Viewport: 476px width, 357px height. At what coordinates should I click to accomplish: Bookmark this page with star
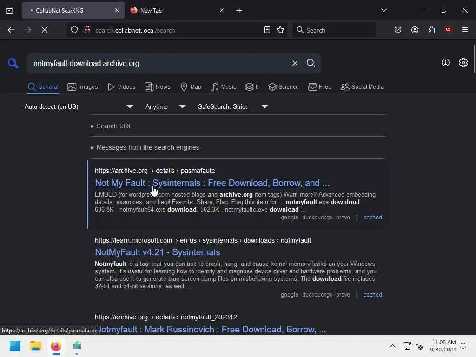pyautogui.click(x=280, y=30)
